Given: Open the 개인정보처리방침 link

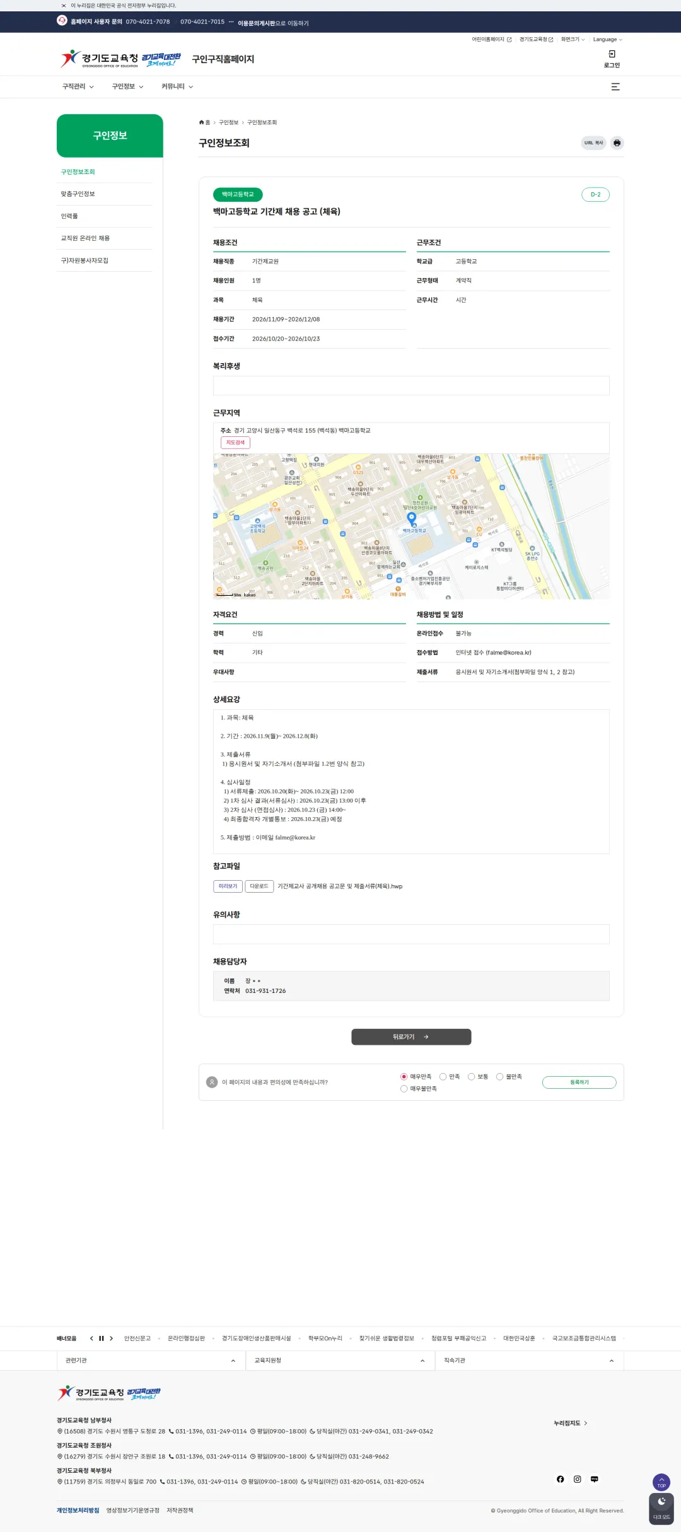Looking at the screenshot, I should tap(78, 1511).
